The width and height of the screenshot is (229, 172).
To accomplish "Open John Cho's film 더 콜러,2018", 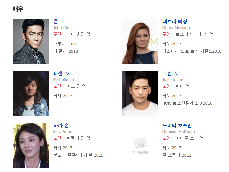I will (x=66, y=51).
